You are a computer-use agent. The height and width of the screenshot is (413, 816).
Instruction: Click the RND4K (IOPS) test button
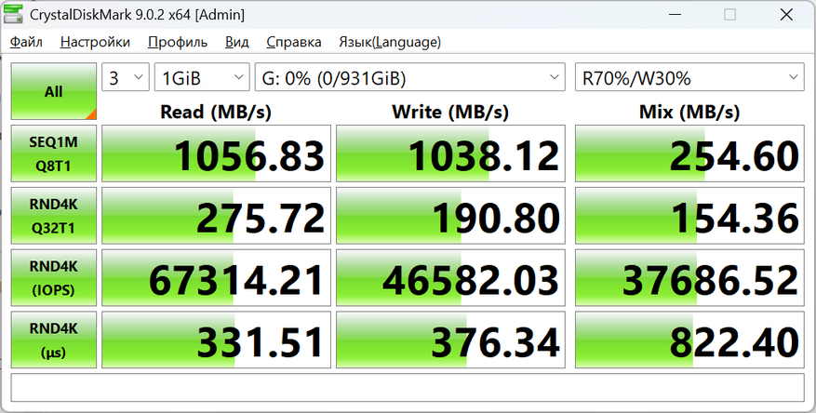[54, 278]
